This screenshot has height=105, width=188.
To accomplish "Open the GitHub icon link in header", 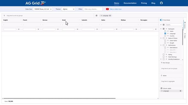I will coord(161,3).
